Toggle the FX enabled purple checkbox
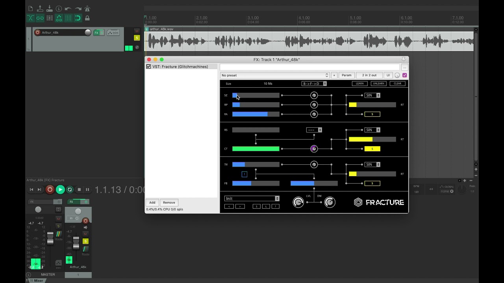504x283 pixels. [x=404, y=75]
